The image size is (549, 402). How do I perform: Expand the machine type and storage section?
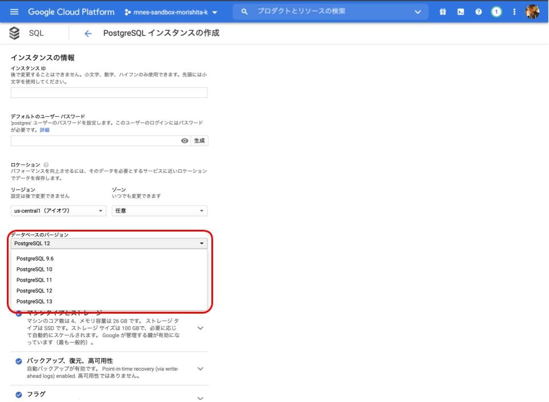click(201, 328)
